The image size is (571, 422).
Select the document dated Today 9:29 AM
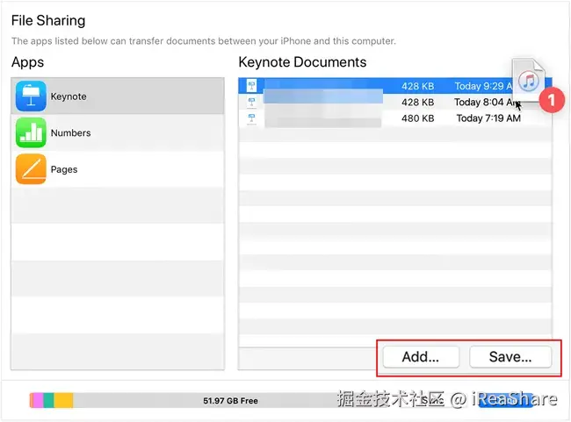click(x=395, y=86)
